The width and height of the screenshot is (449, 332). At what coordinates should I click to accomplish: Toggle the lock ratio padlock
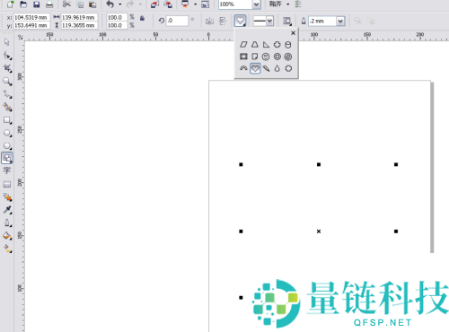tap(143, 19)
